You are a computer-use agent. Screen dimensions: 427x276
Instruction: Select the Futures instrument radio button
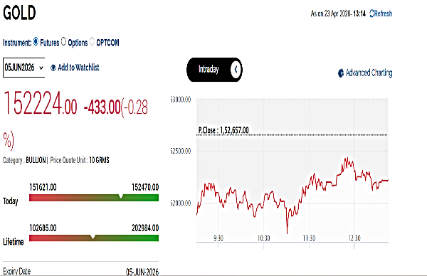(x=36, y=42)
